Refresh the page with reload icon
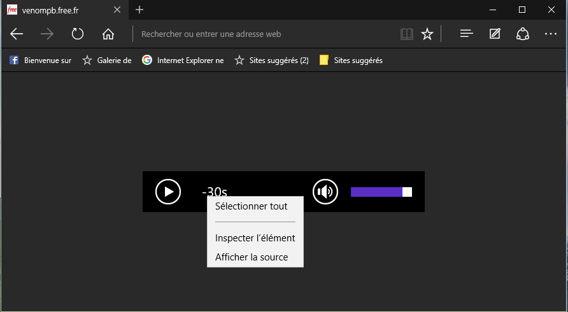This screenshot has height=312, width=568. pos(78,34)
